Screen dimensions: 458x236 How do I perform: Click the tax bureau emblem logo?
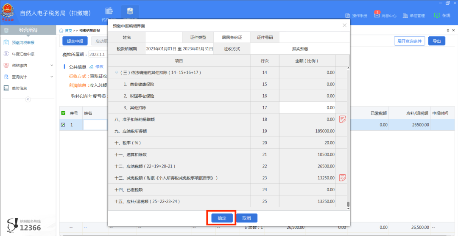pyautogui.click(x=7, y=14)
